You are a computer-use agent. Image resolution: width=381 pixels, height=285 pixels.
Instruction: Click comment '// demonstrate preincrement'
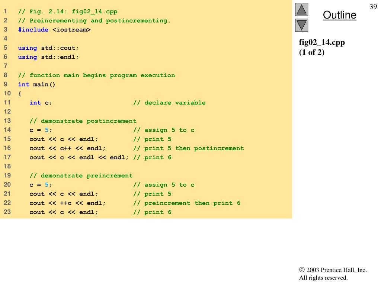click(81, 176)
